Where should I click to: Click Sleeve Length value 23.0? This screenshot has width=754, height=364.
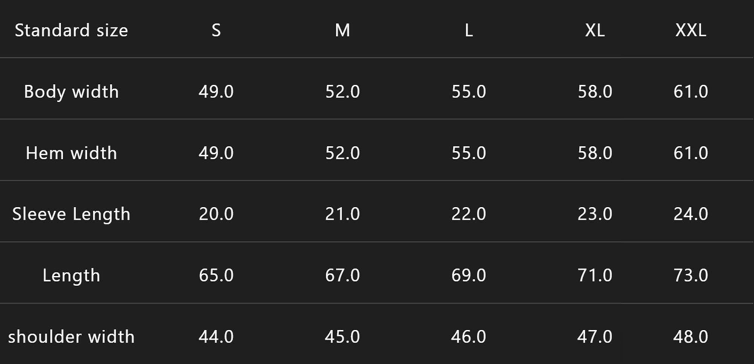pyautogui.click(x=595, y=214)
